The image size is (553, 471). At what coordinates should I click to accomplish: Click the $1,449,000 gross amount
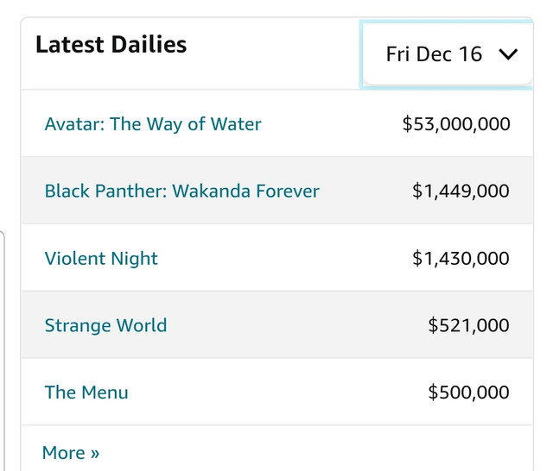461,191
